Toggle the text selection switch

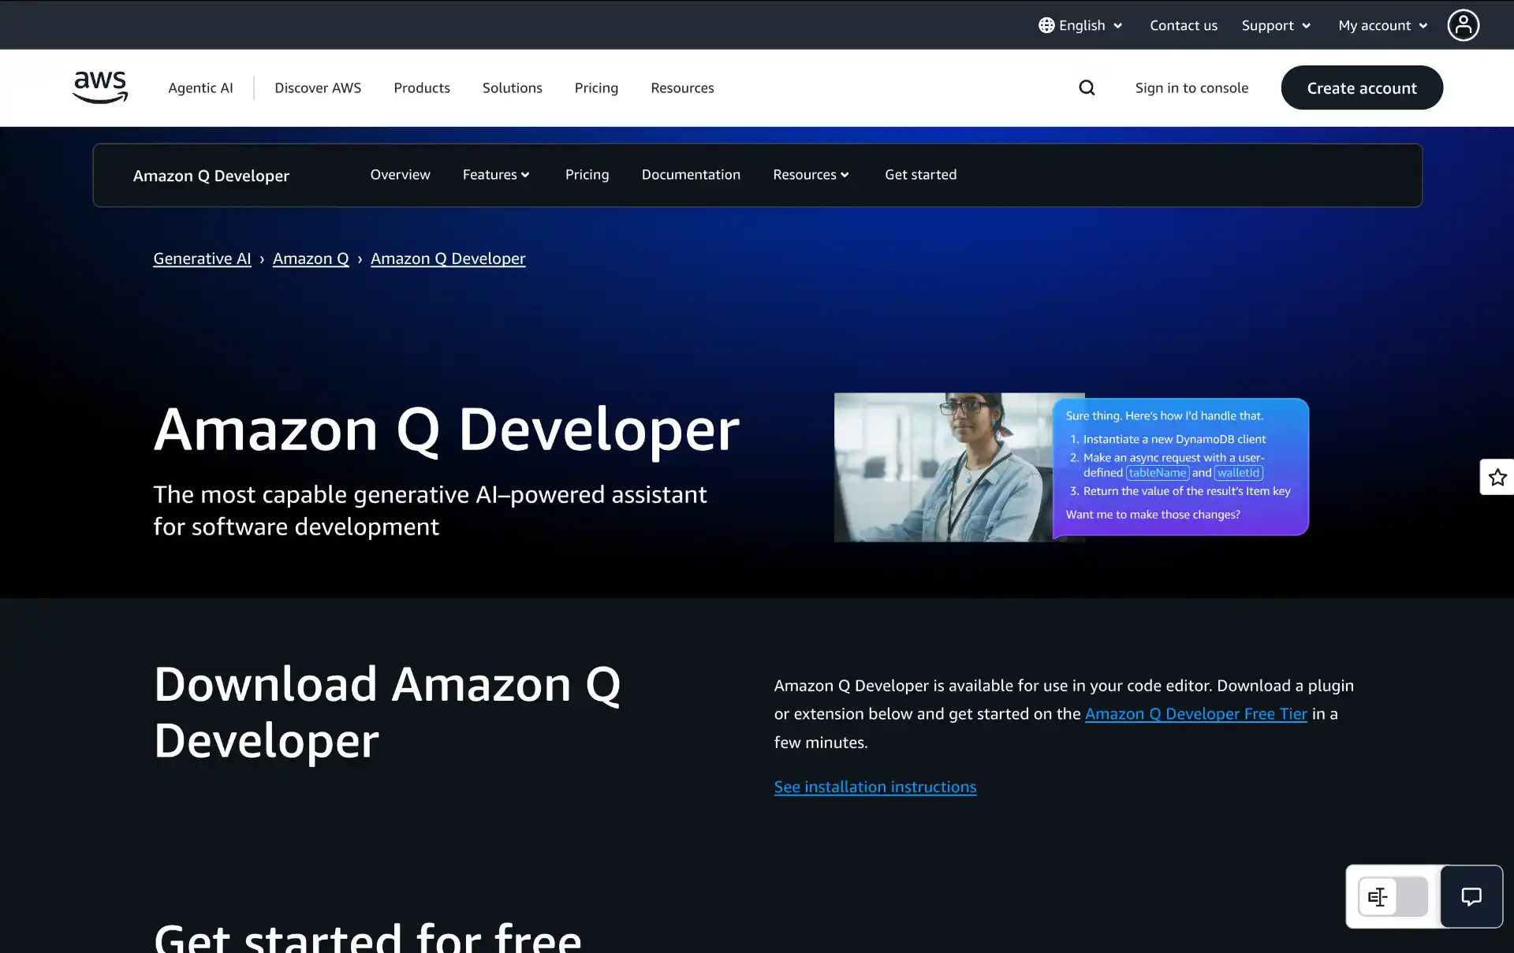(1393, 896)
